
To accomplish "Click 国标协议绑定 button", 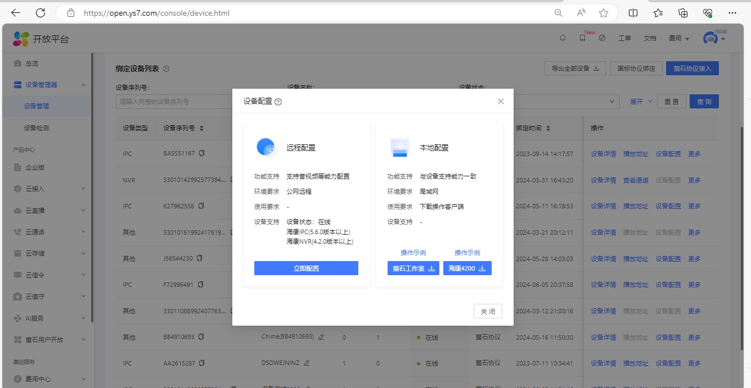I will 636,69.
